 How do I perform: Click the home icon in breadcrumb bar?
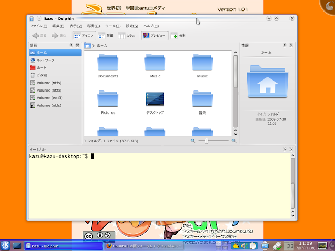[x=87, y=45]
